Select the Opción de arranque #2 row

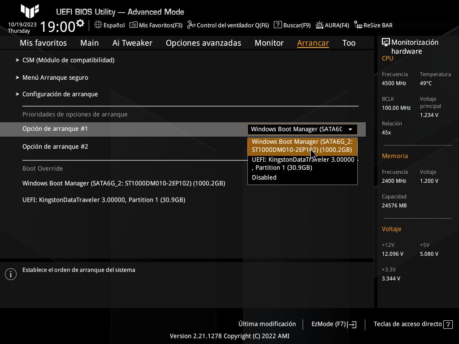tap(55, 146)
